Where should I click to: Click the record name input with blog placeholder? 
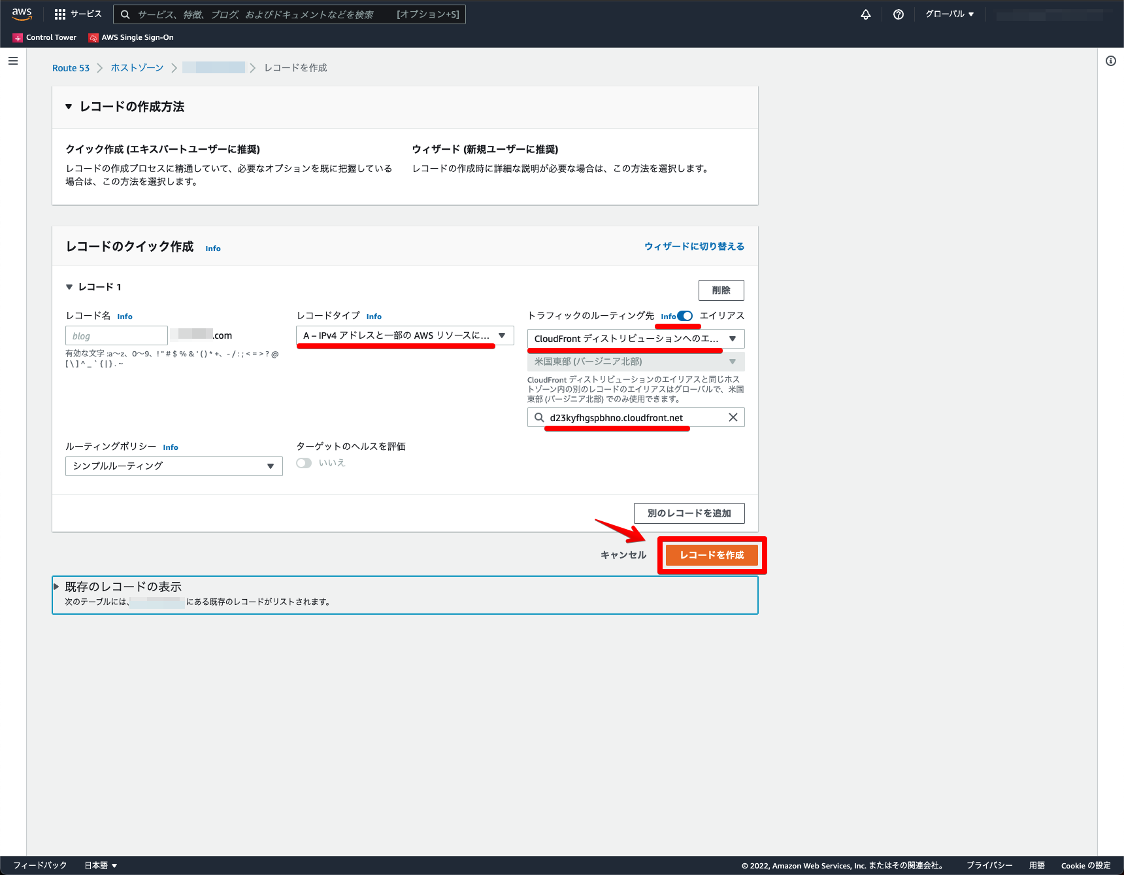point(116,335)
